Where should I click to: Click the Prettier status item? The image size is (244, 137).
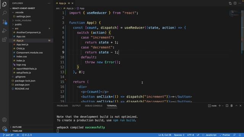[225, 135]
